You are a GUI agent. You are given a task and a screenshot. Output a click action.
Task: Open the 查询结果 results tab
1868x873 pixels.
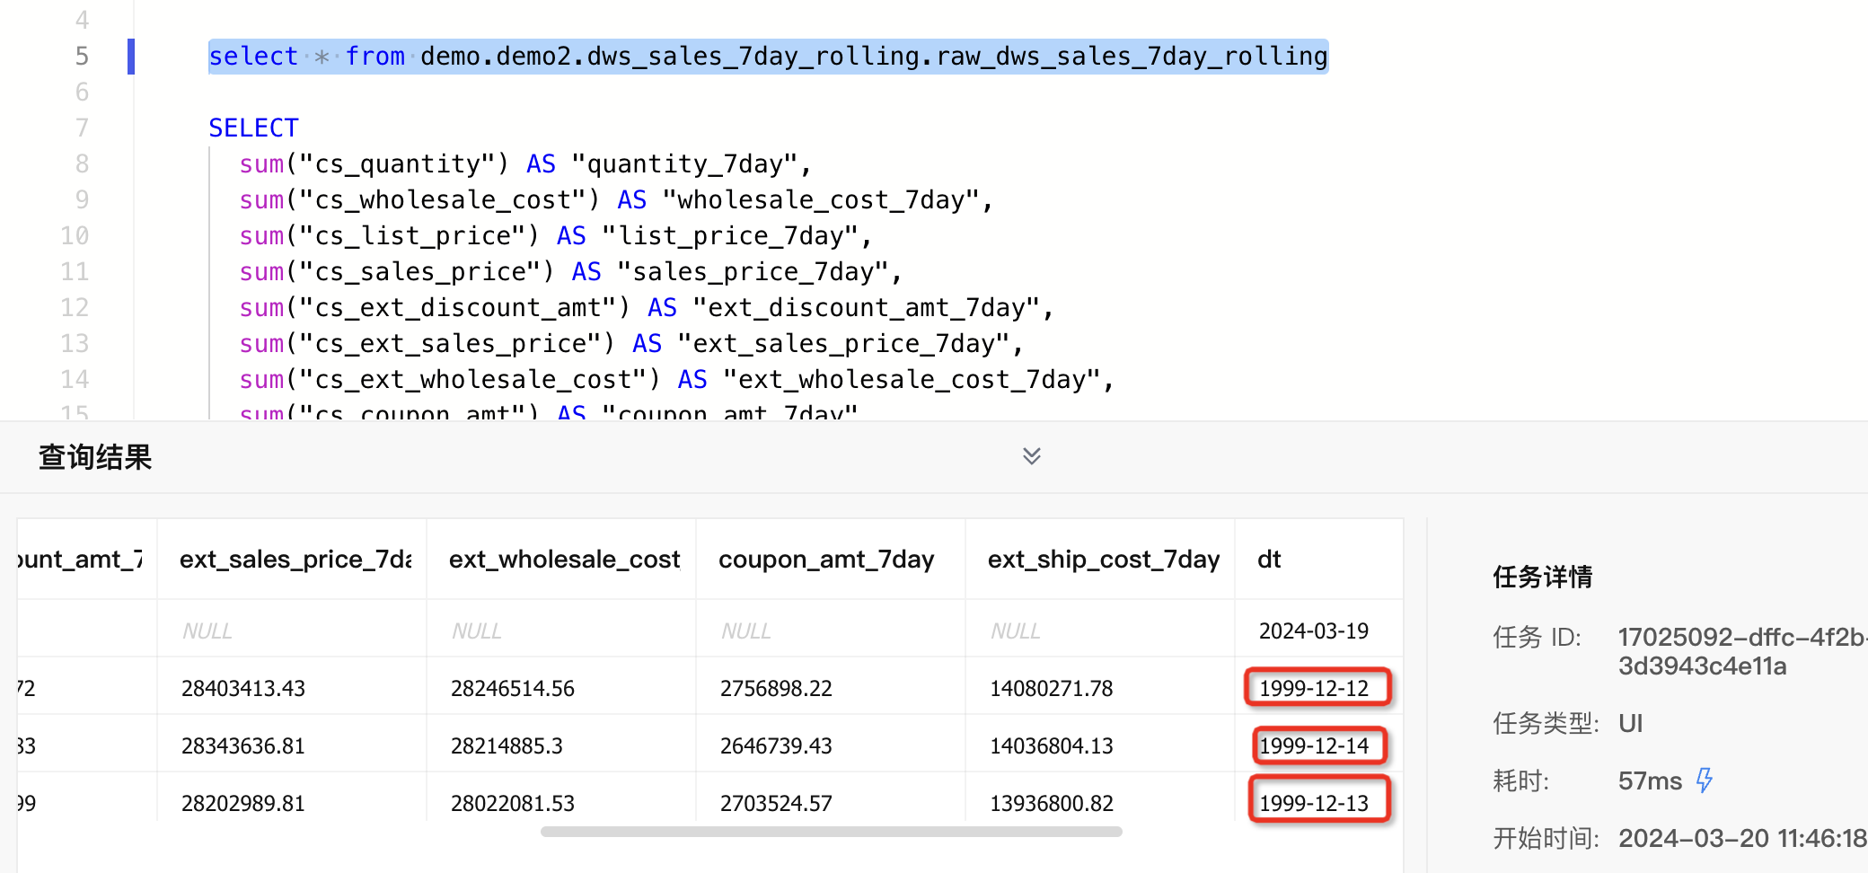click(x=95, y=457)
